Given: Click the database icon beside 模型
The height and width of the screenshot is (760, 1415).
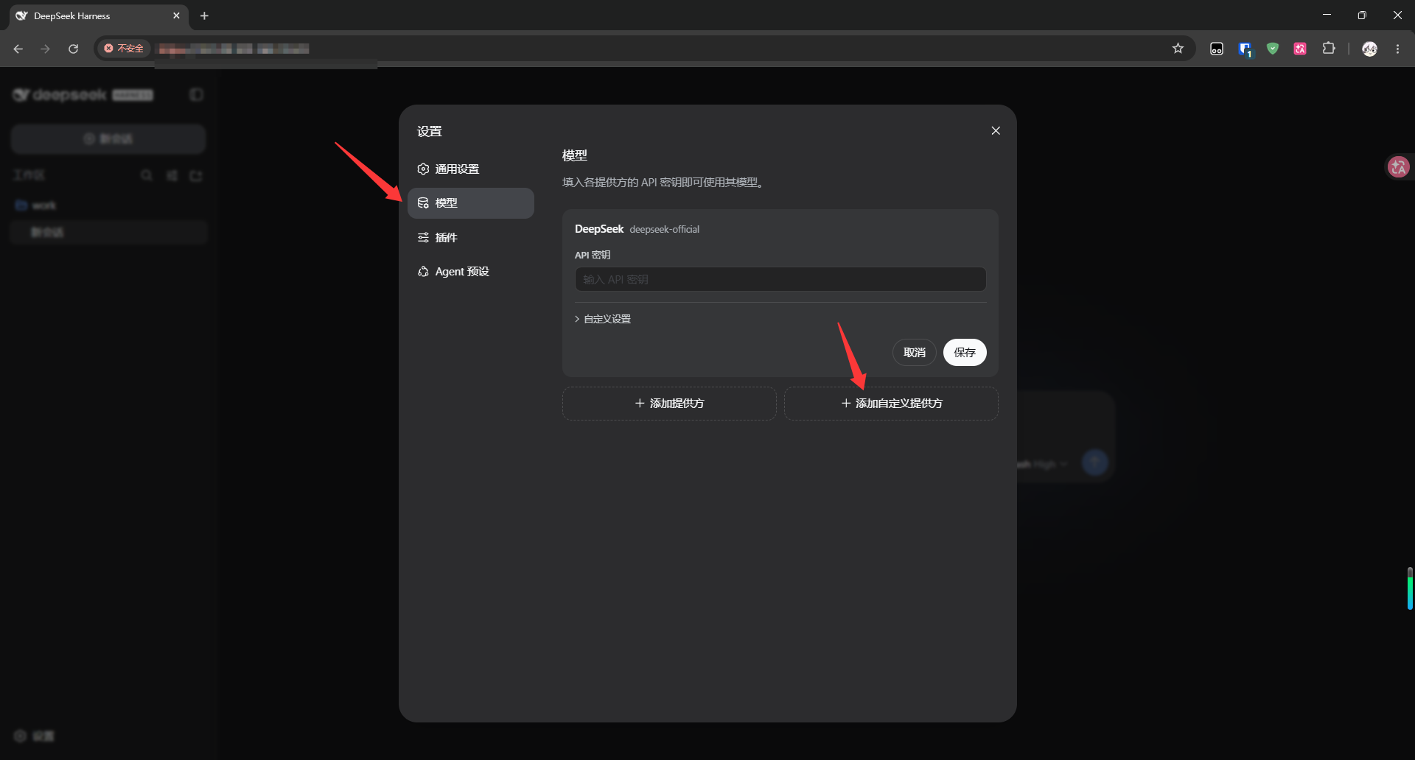Looking at the screenshot, I should point(423,203).
